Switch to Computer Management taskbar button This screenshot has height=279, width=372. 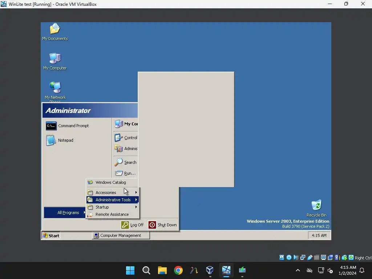[x=121, y=235]
